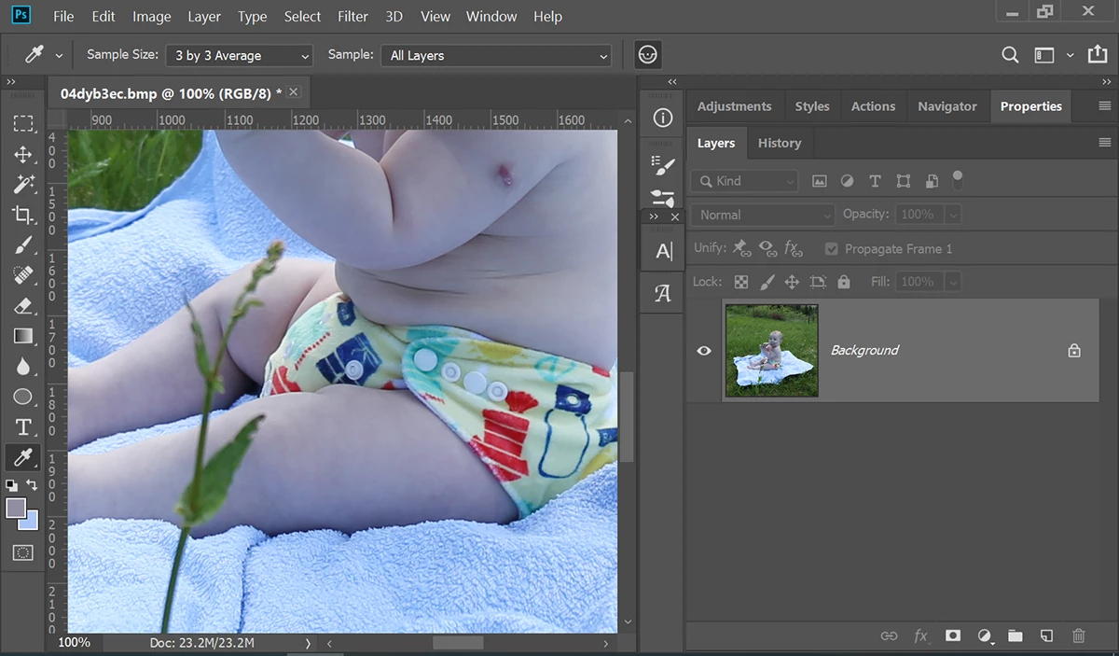1119x656 pixels.
Task: Click the Create new layer icon
Action: coord(1047,635)
